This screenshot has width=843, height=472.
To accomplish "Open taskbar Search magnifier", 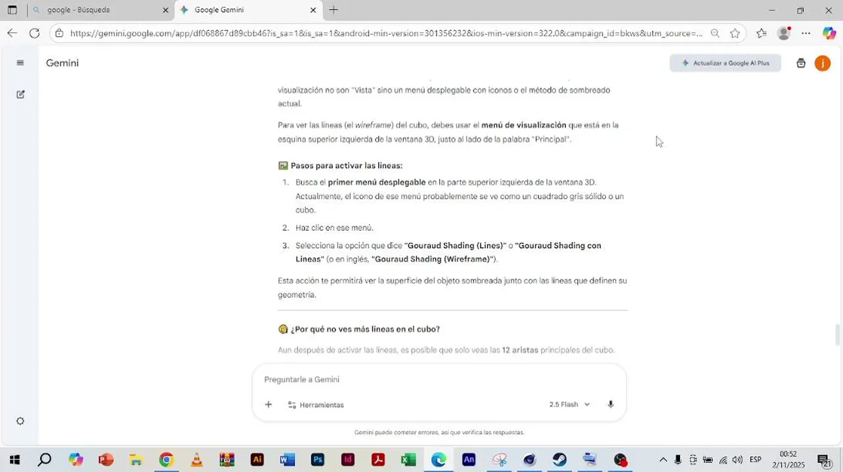I will (45, 460).
